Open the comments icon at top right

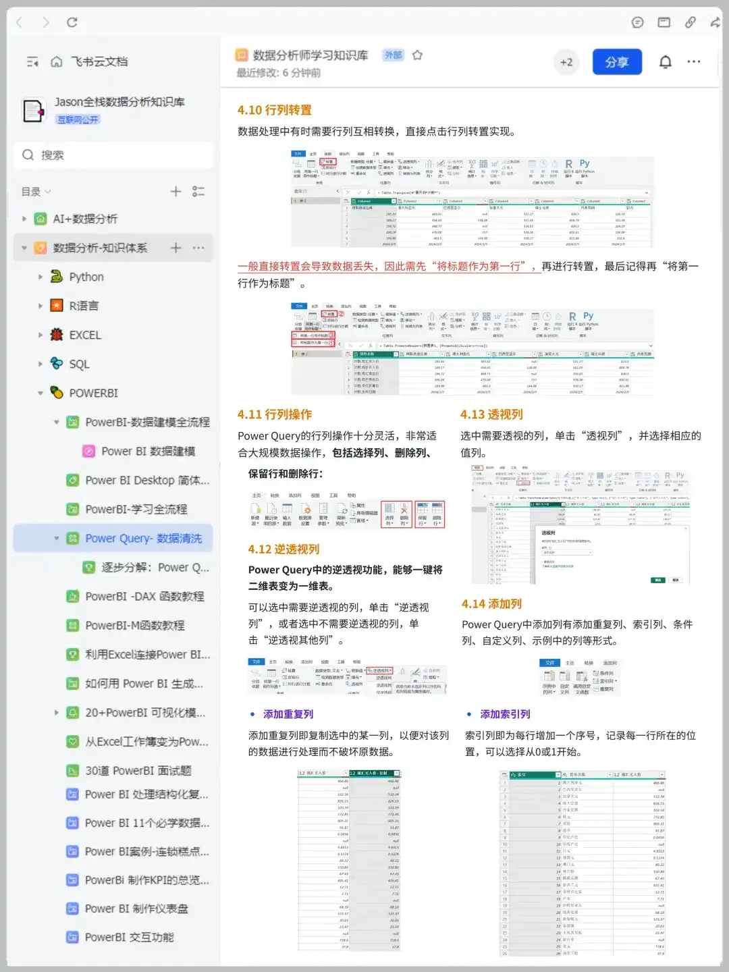pyautogui.click(x=637, y=22)
